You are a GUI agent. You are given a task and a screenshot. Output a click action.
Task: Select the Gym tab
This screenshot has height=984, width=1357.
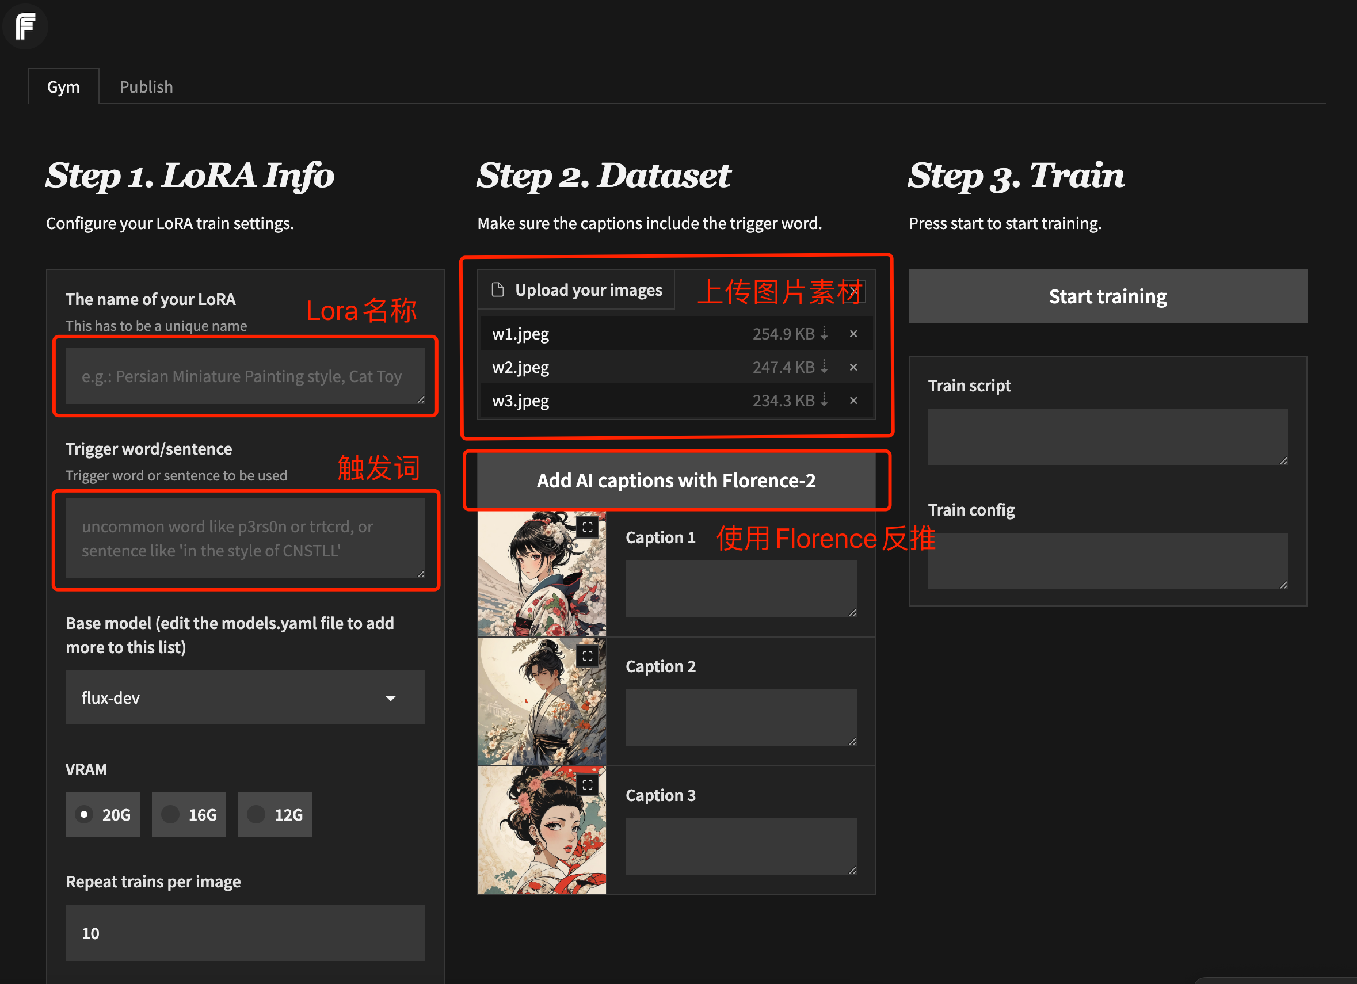63,87
